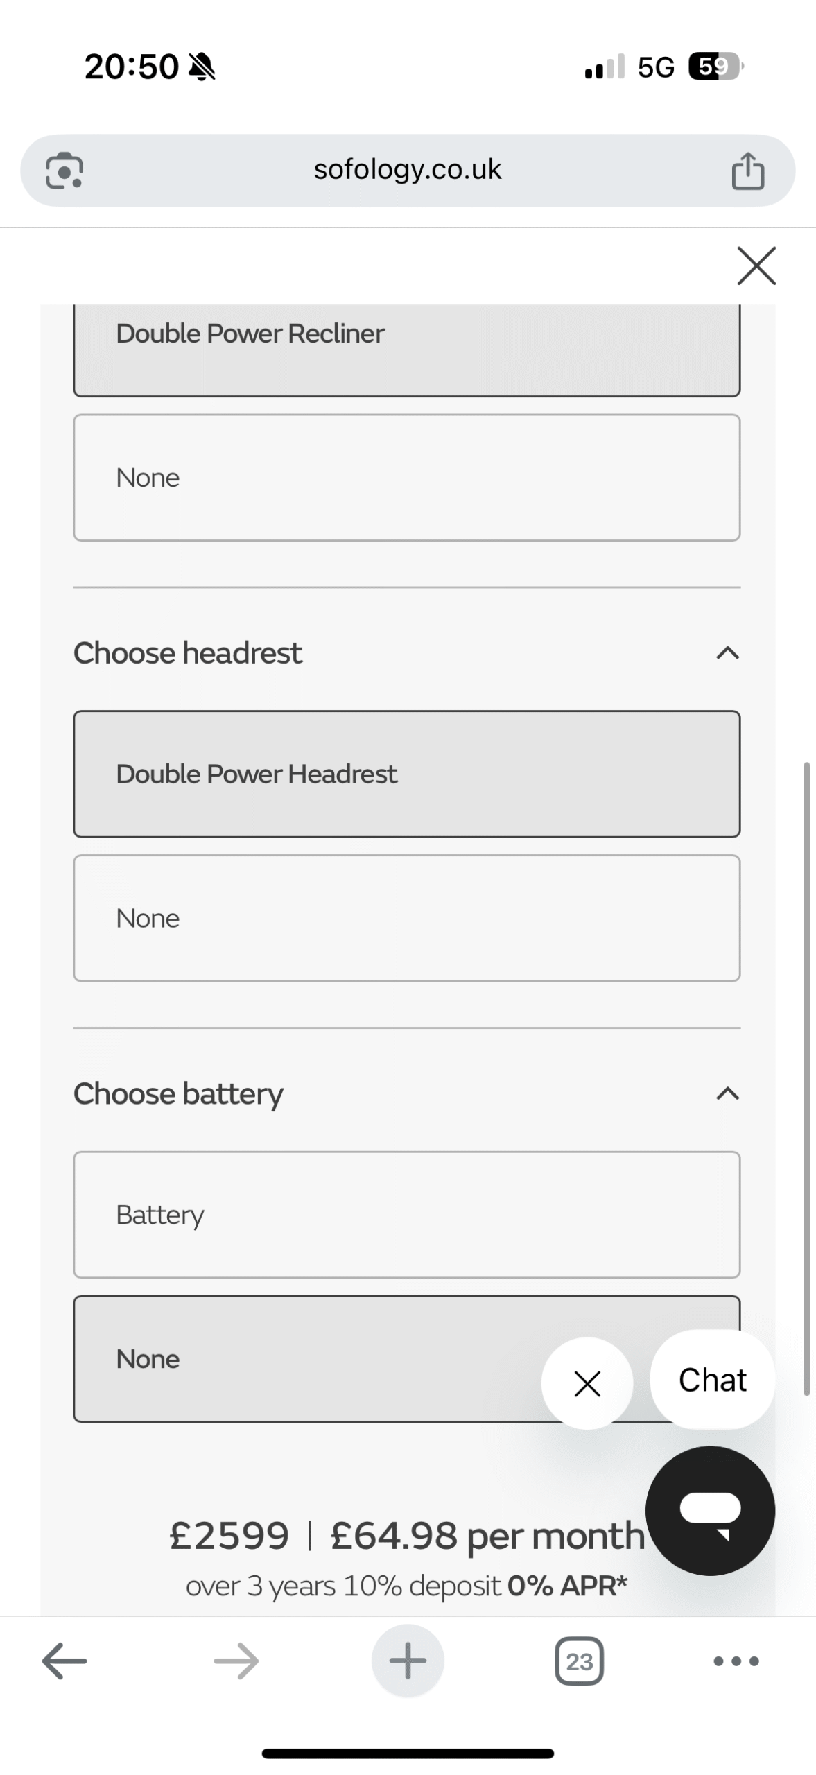Pick the Battery option
The image size is (816, 1775).
406,1215
